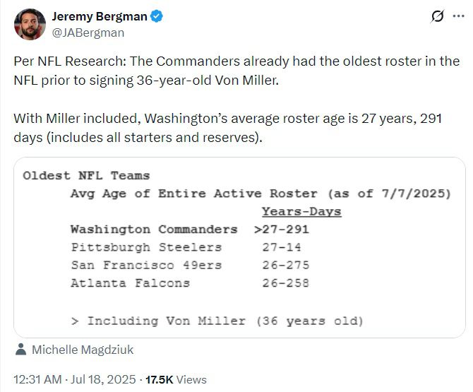This screenshot has width=473, height=392.
Task: Click the 17.5K Views count
Action: tap(176, 379)
